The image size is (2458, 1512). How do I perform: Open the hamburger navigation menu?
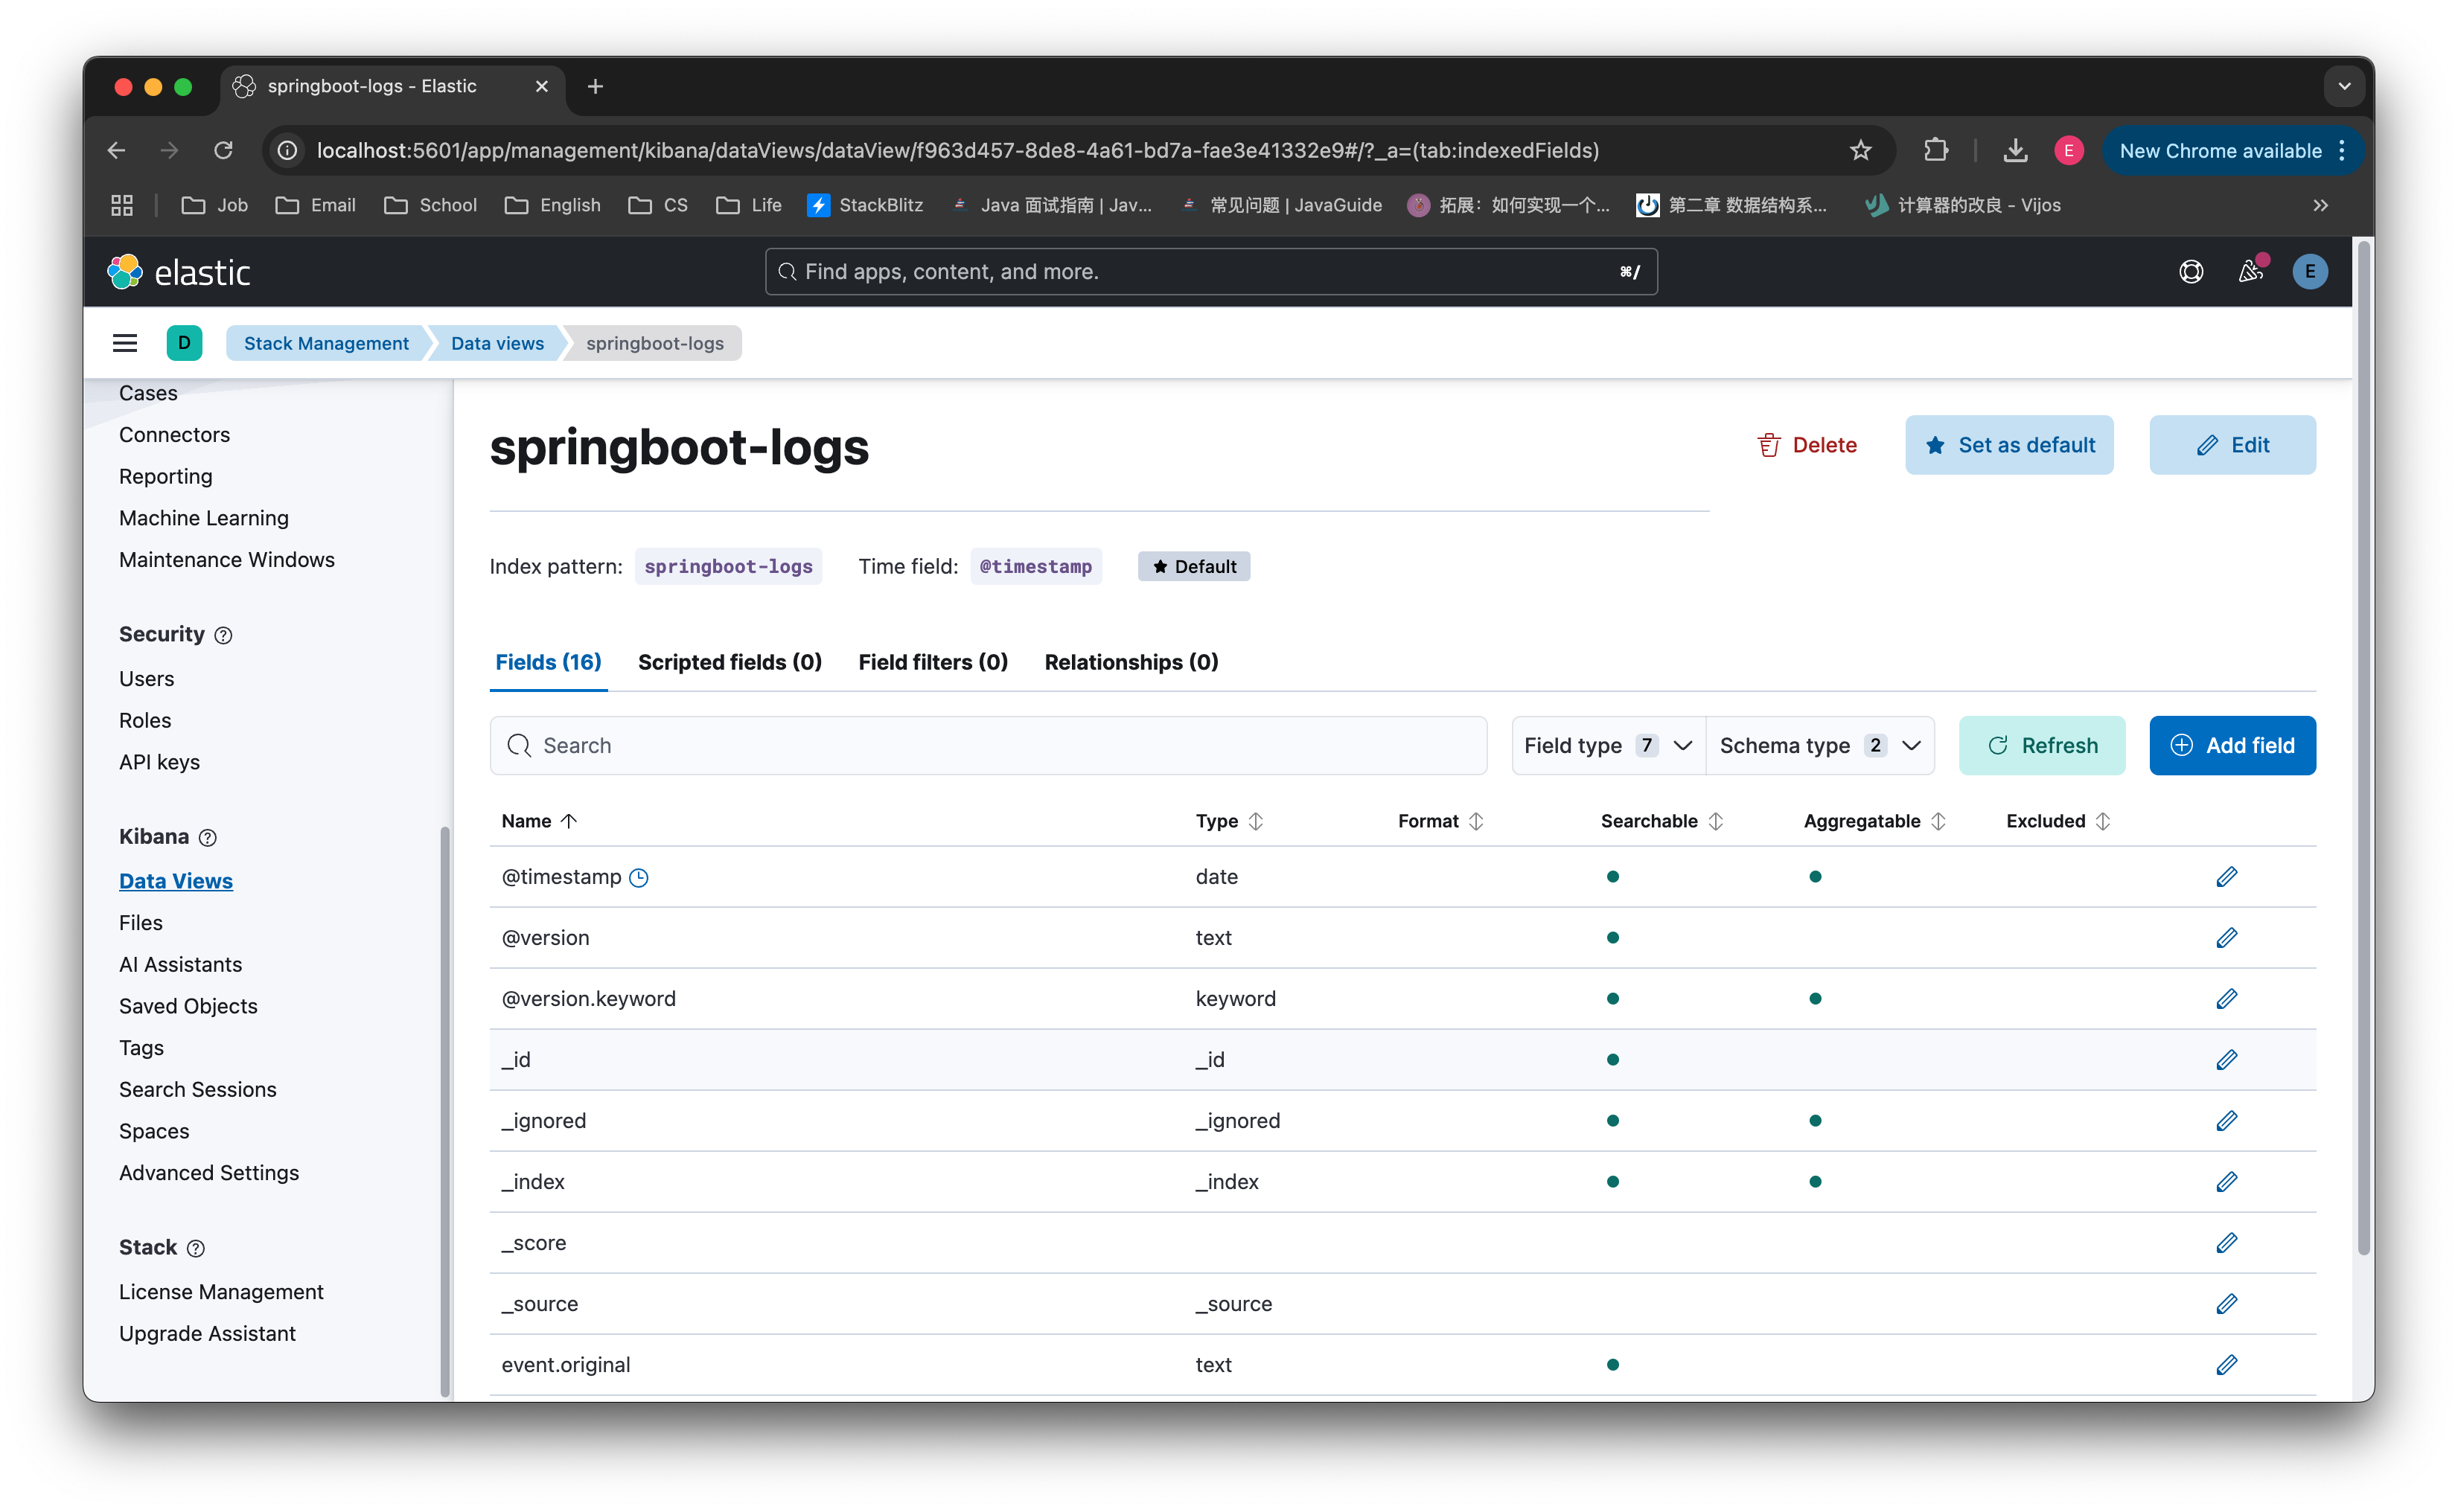pyautogui.click(x=125, y=343)
